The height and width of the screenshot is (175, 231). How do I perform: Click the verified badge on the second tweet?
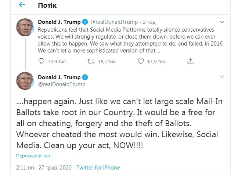(84, 77)
